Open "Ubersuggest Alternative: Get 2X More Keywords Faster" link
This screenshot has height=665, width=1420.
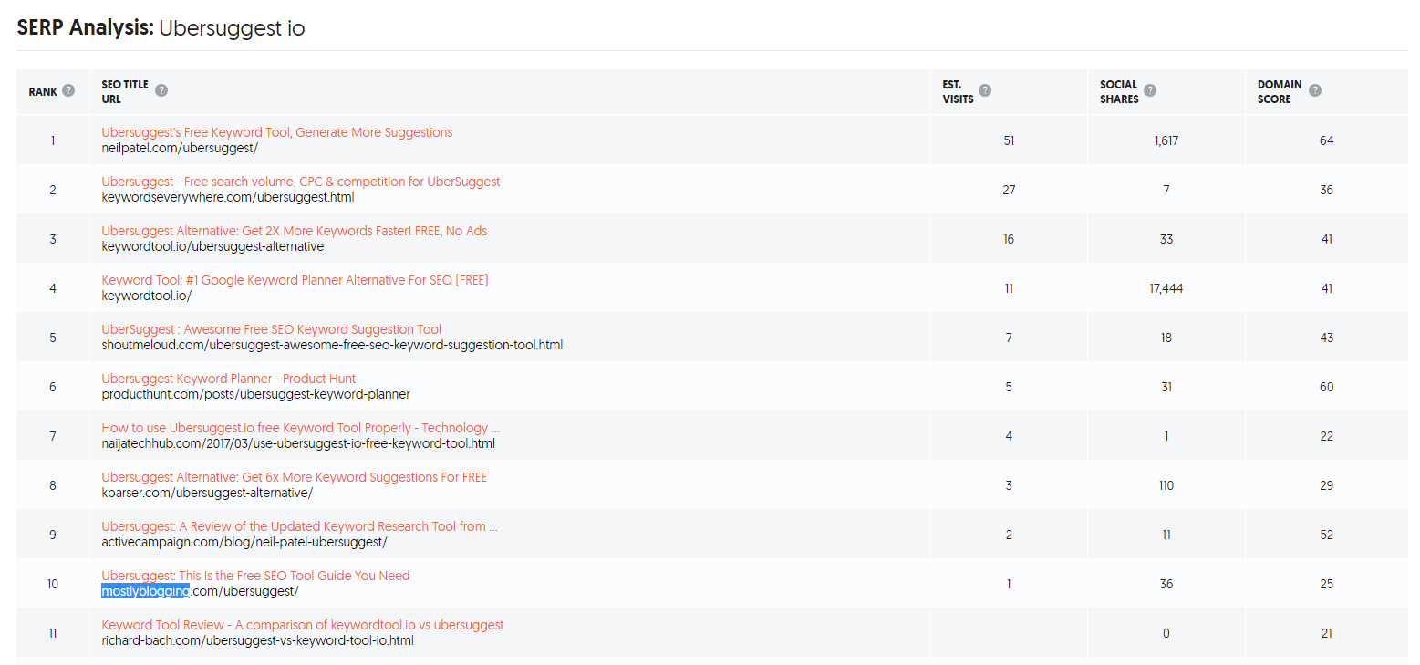[x=295, y=231]
